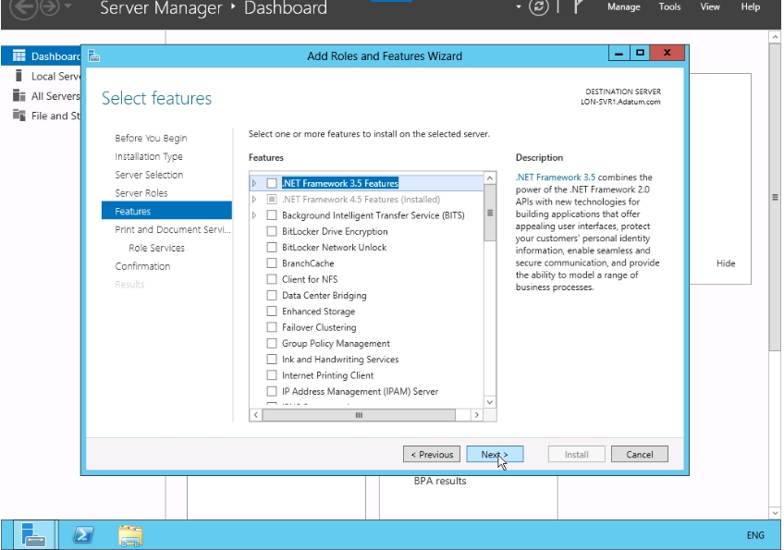Viewport: 784px width, 550px height.
Task: Click the Local Server icon in sidebar
Action: 18,76
